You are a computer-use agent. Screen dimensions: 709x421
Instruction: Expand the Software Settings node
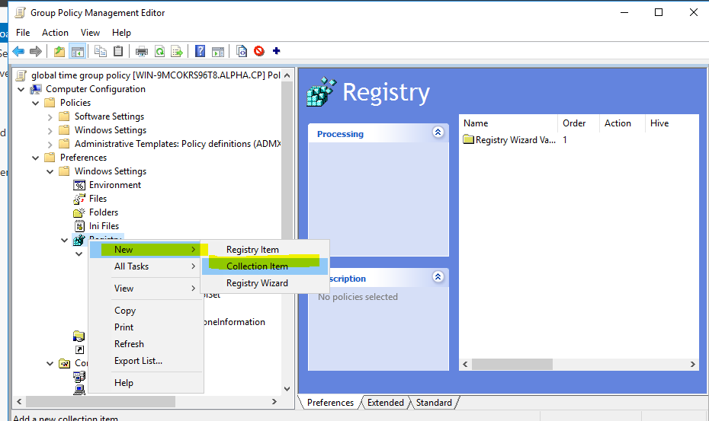50,117
